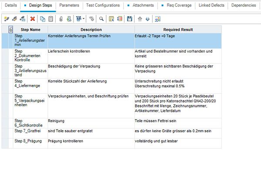Switch to the Parameters tab
261x174 pixels.
pos(69,5)
